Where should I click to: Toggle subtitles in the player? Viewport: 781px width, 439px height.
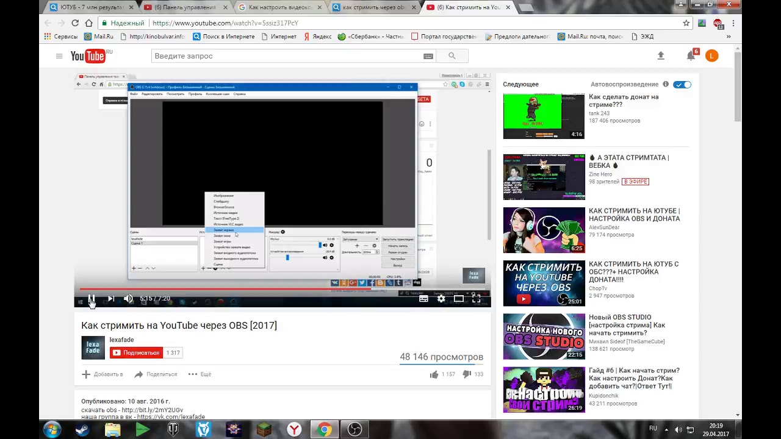click(423, 299)
